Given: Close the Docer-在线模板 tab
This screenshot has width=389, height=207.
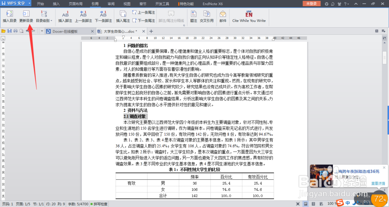Looking at the screenshot, I should tap(92, 31).
